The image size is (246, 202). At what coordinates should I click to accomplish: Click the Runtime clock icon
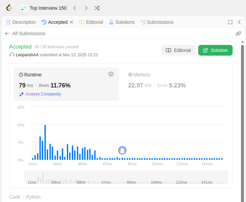[21, 75]
